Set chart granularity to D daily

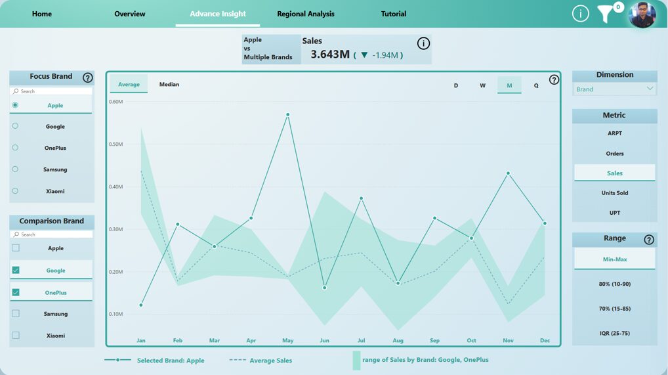pos(456,85)
